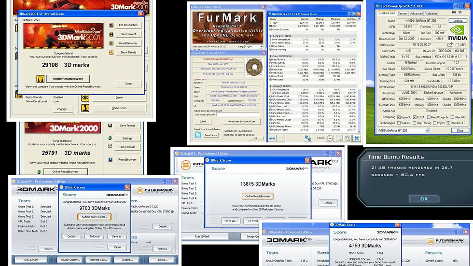Click the Change... button in 3DMark2001
The width and height of the screenshot is (473, 266).
[63, 109]
